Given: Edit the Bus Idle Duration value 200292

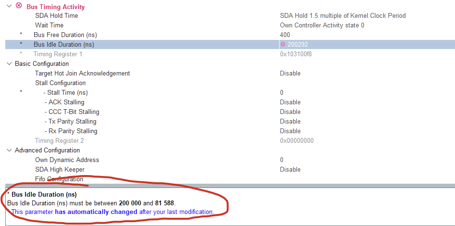Looking at the screenshot, I should coord(298,44).
